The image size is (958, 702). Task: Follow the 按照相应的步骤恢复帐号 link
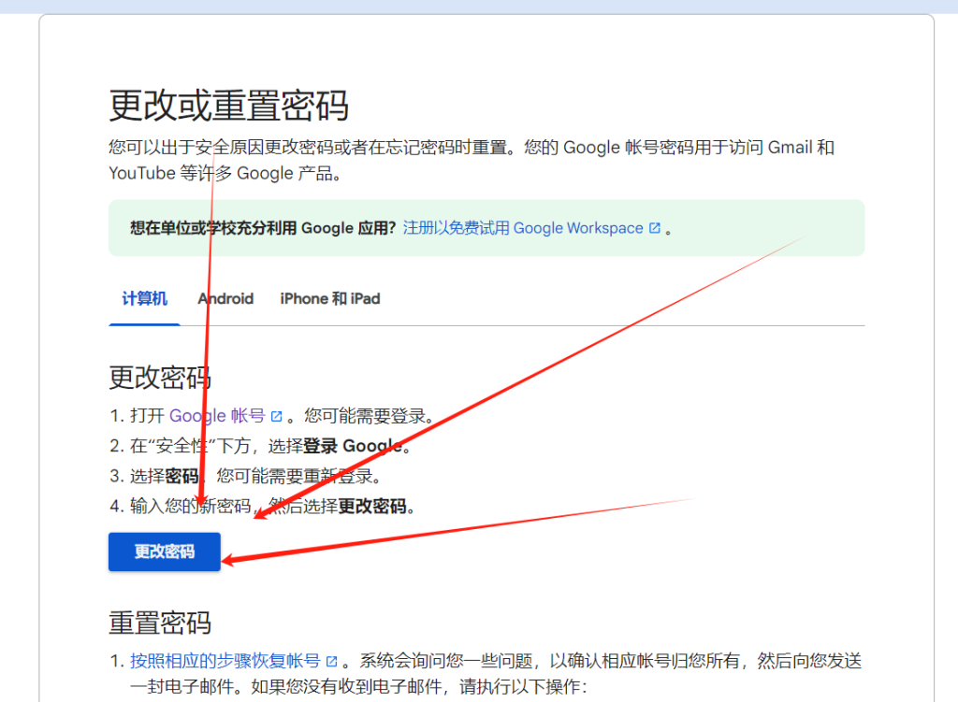coord(225,661)
